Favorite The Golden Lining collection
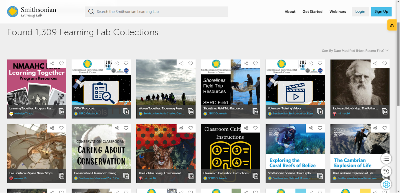Screen dimensions: 400x193 (x=191, y=128)
